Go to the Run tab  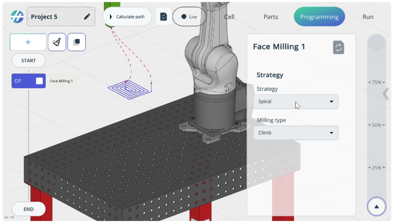[x=368, y=17]
